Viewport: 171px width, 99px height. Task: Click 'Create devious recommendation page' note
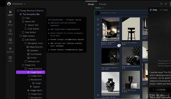click(x=66, y=50)
